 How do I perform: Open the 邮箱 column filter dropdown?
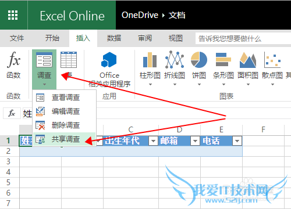pos(195,141)
